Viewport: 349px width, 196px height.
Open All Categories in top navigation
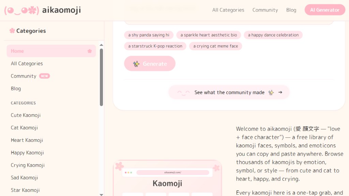228,10
